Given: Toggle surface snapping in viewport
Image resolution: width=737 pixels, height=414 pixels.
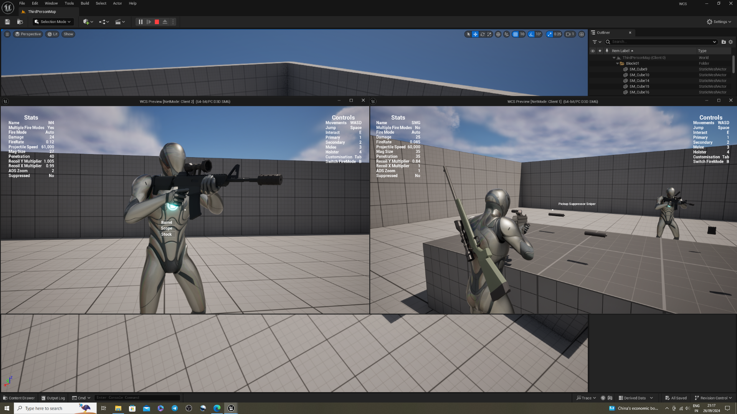Looking at the screenshot, I should pyautogui.click(x=507, y=34).
